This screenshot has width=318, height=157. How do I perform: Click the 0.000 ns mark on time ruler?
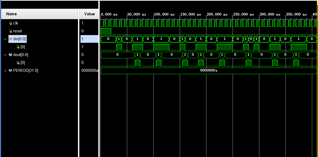[x=109, y=14]
